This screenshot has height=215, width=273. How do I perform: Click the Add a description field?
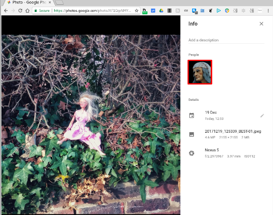tap(226, 40)
